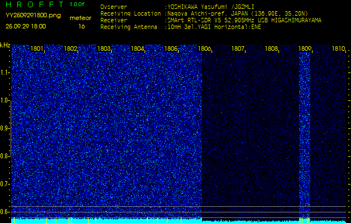Viewport: 351px width, 223px height.
Task: Click the 1810 time marker
Action: click(x=338, y=49)
